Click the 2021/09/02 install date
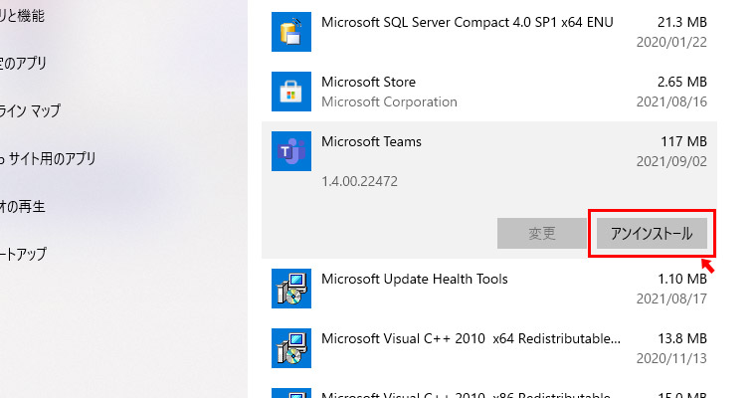Screen dimensions: 756x398 click(x=671, y=161)
